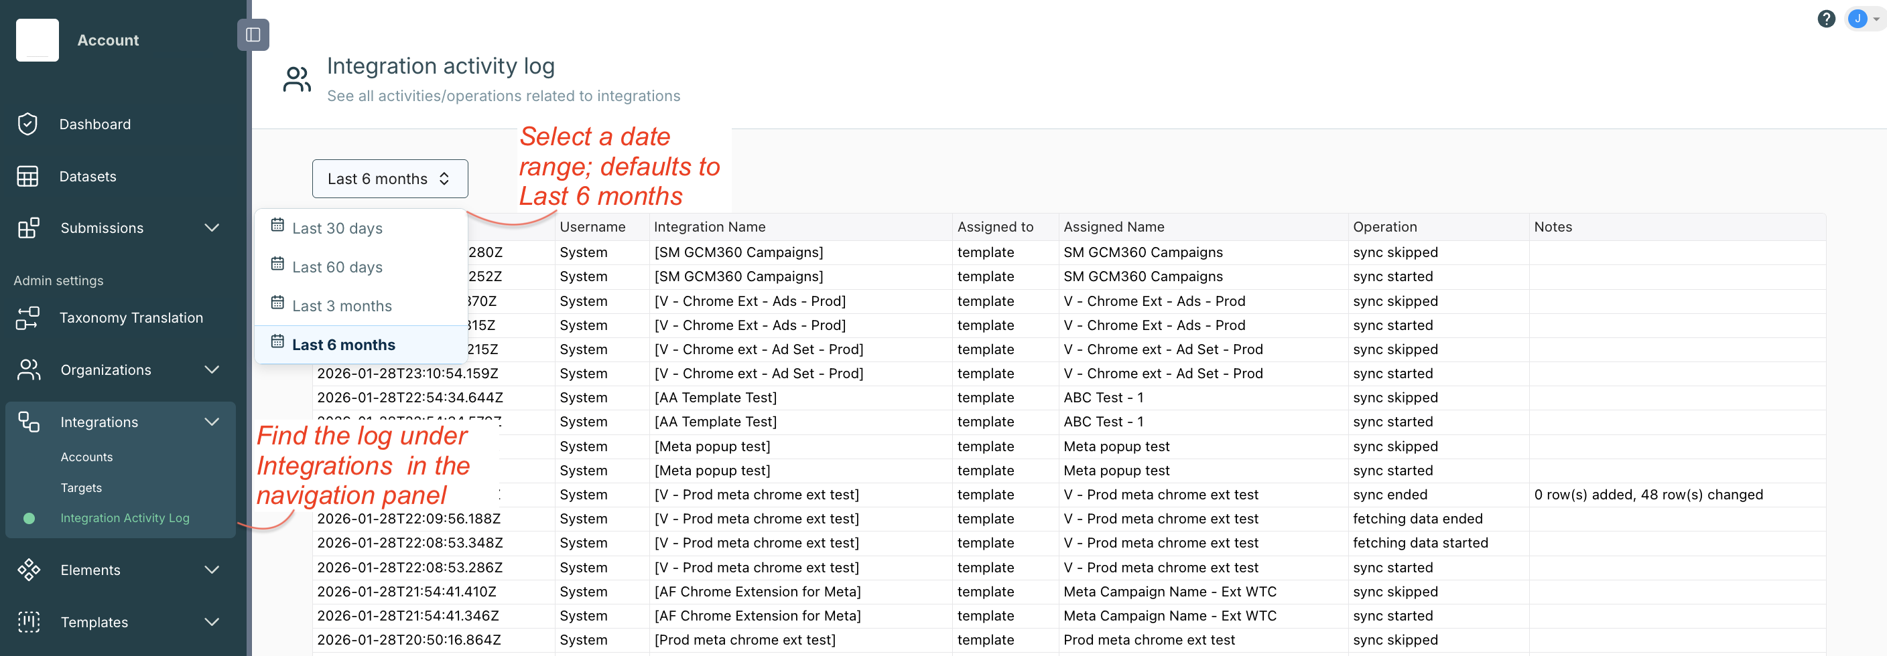Open Taxonomy Translation page
The width and height of the screenshot is (1887, 656).
pyautogui.click(x=131, y=318)
